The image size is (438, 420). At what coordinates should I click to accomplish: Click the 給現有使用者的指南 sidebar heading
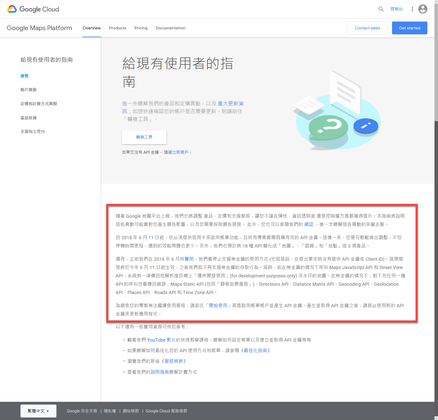tap(47, 60)
